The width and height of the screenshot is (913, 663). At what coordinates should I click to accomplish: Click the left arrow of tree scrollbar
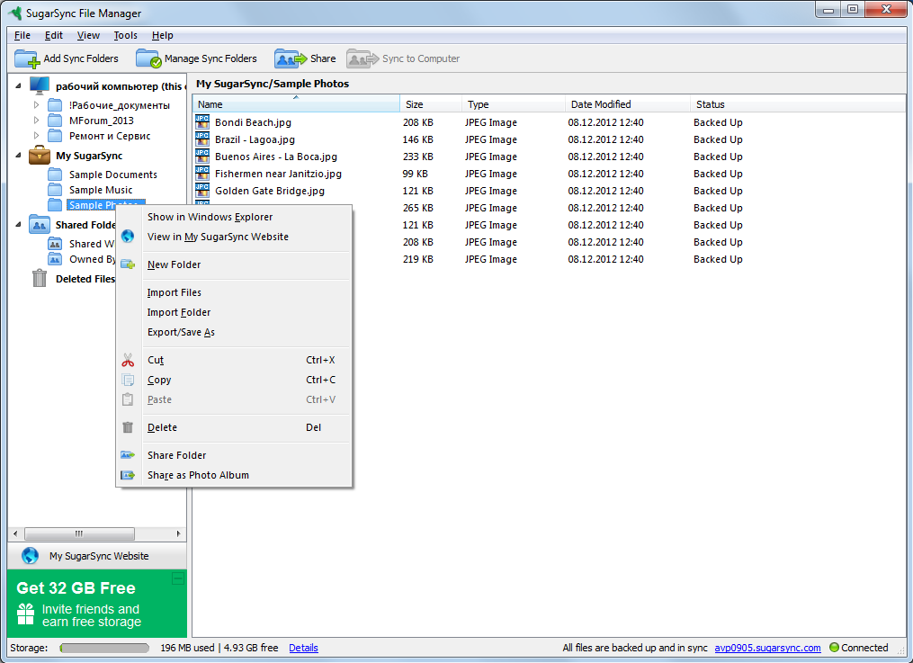15,533
